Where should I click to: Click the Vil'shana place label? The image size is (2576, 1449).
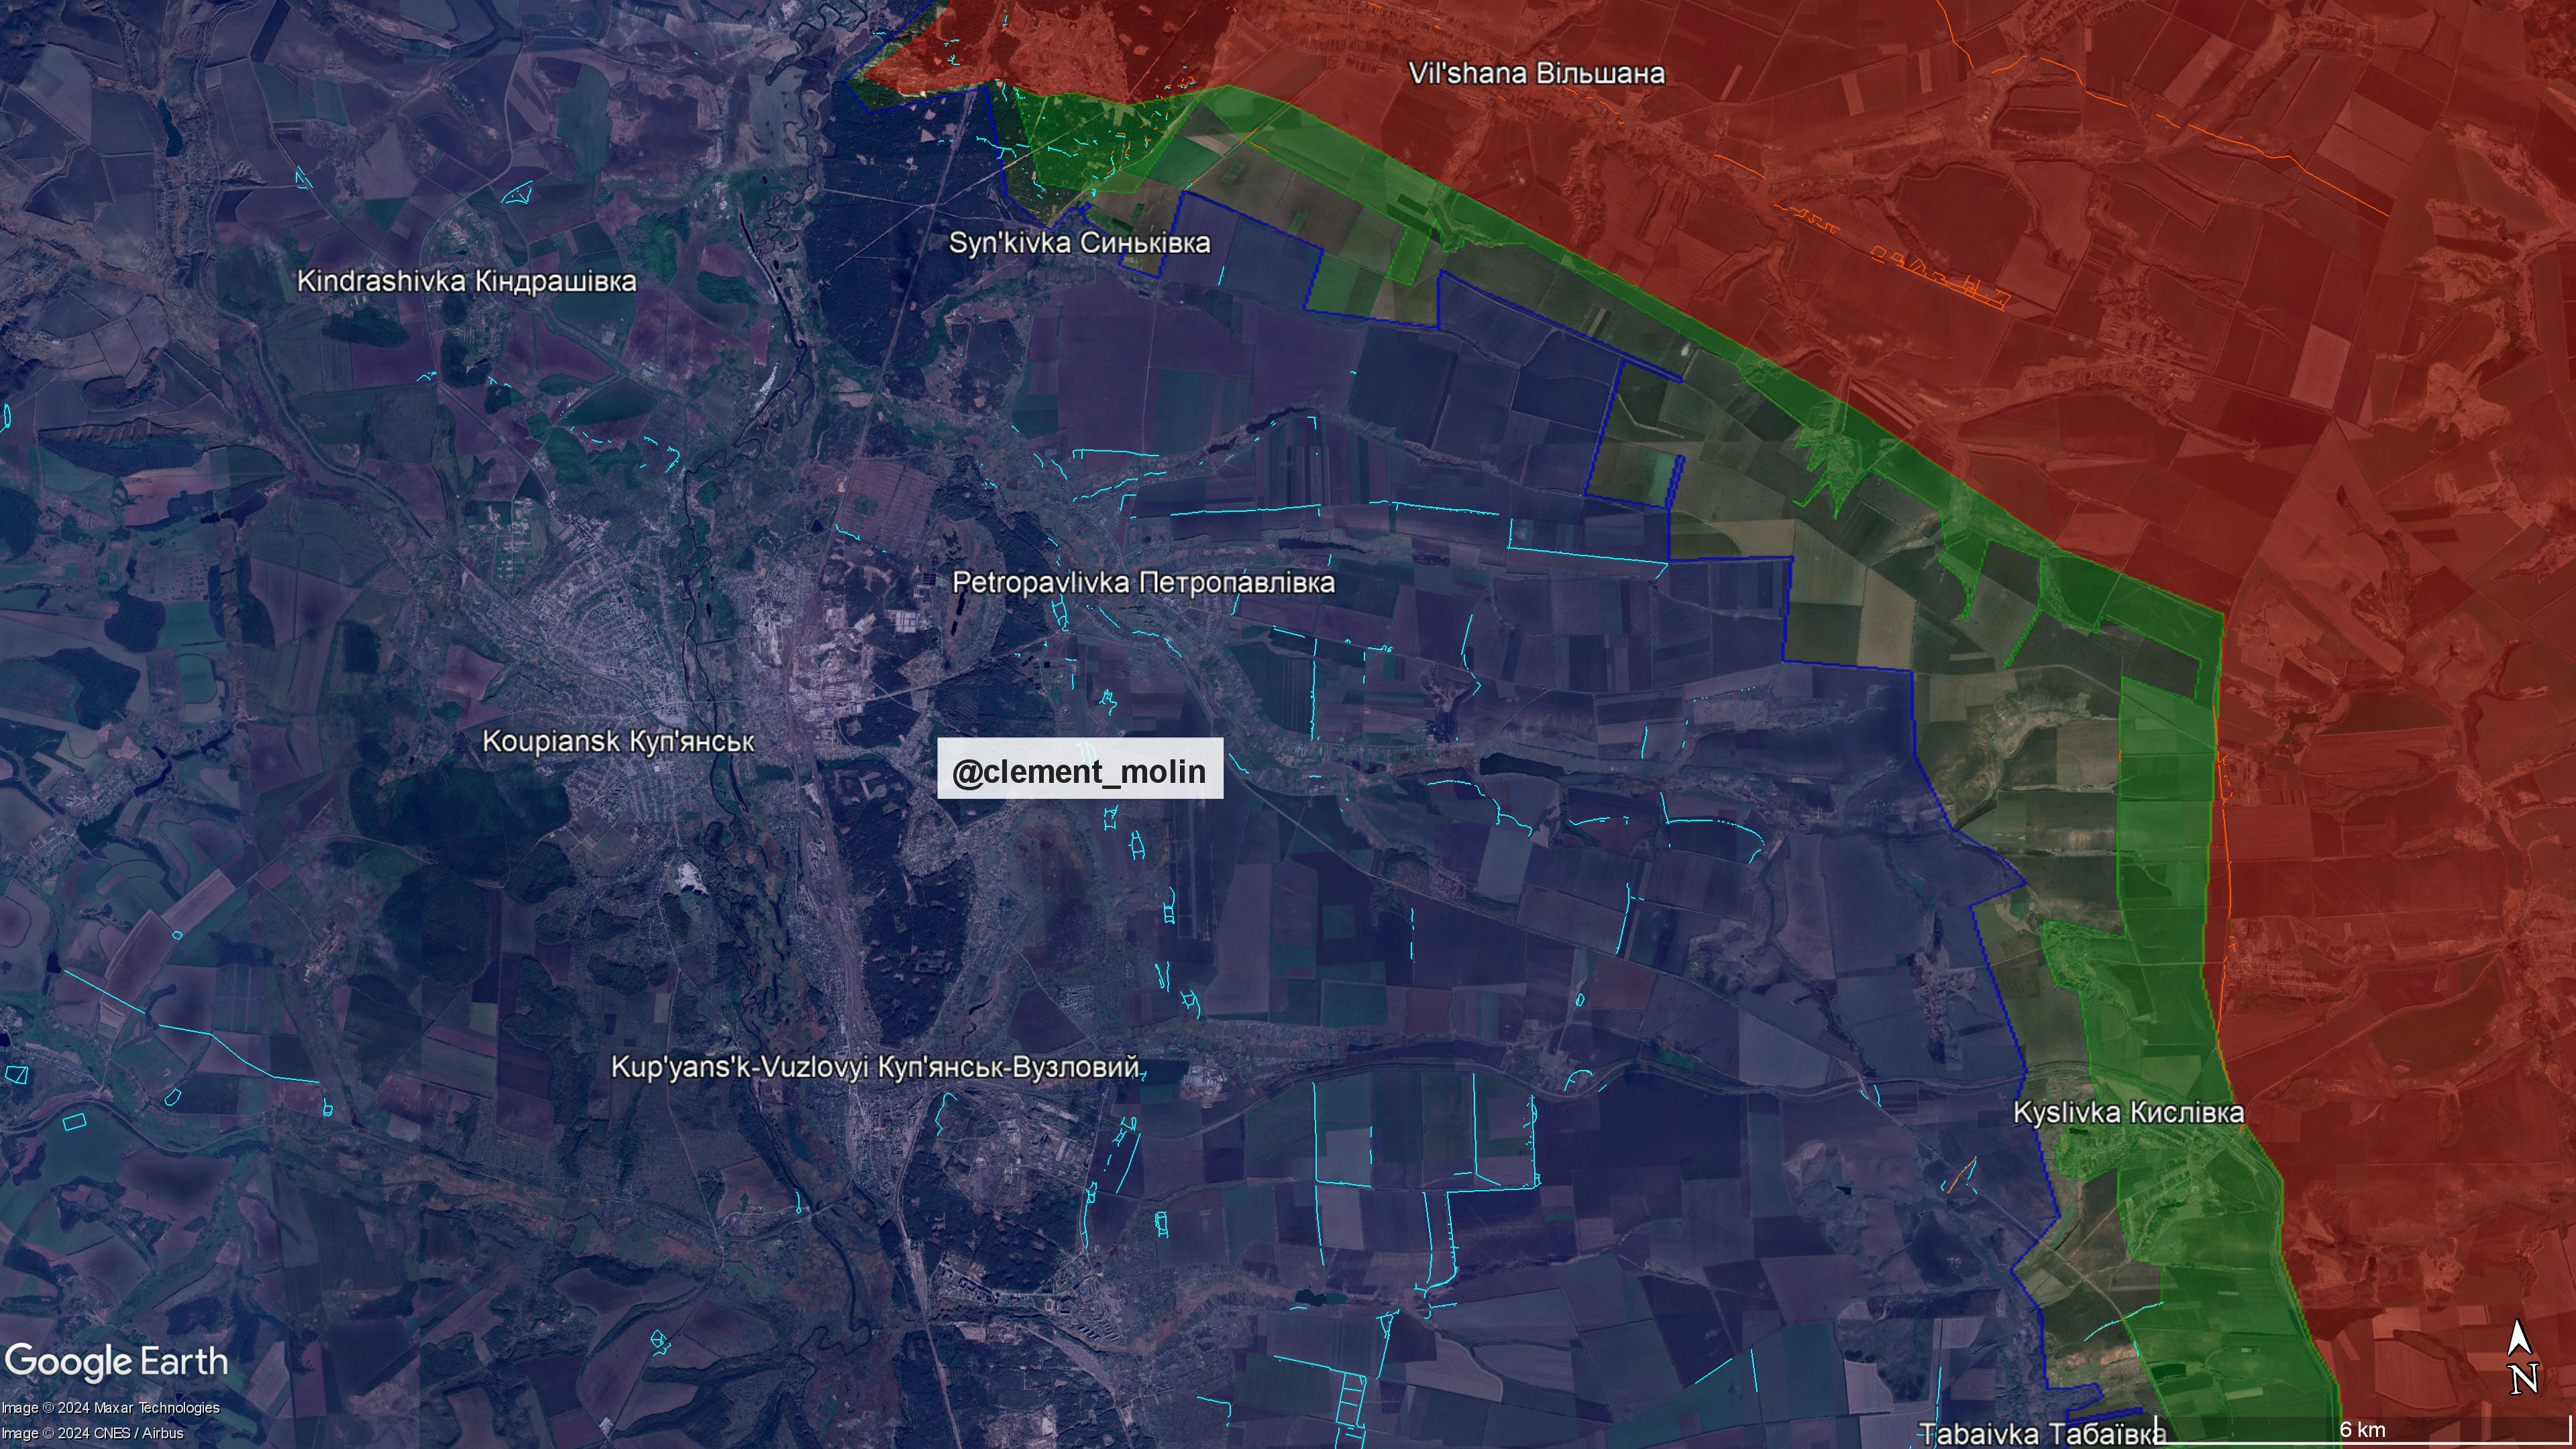tap(1536, 73)
